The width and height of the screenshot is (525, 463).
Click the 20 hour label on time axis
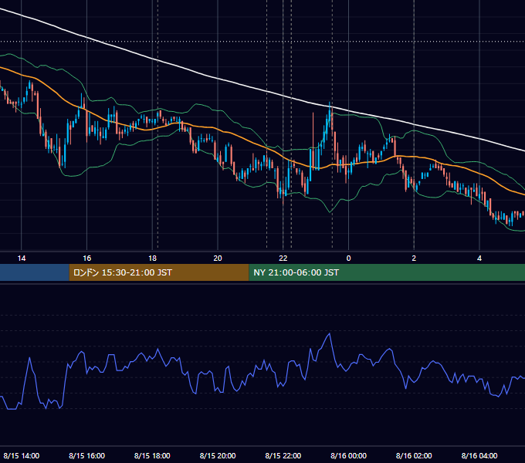(x=218, y=259)
